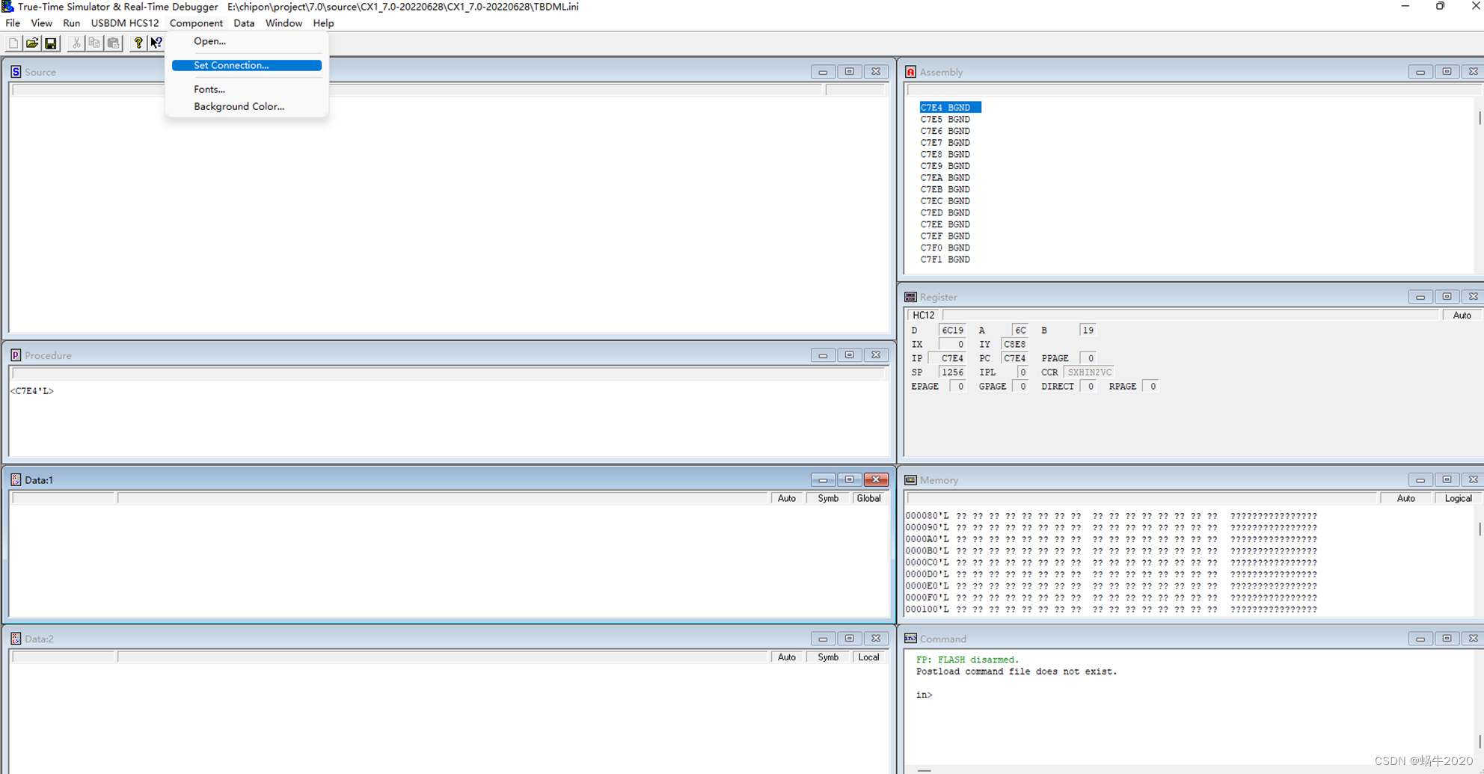Click Auto in Memory window
This screenshot has height=774, width=1484.
[1405, 498]
